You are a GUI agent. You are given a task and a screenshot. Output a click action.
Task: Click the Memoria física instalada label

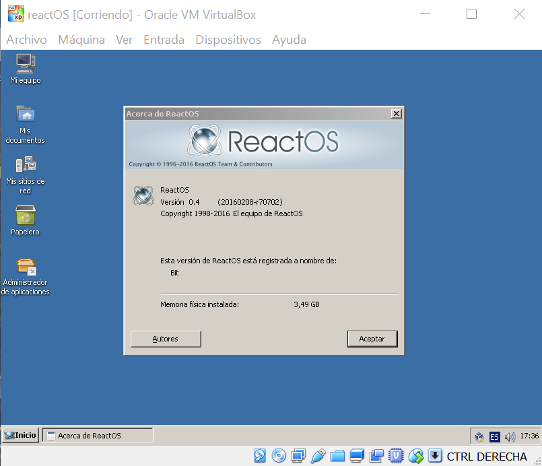click(x=199, y=304)
